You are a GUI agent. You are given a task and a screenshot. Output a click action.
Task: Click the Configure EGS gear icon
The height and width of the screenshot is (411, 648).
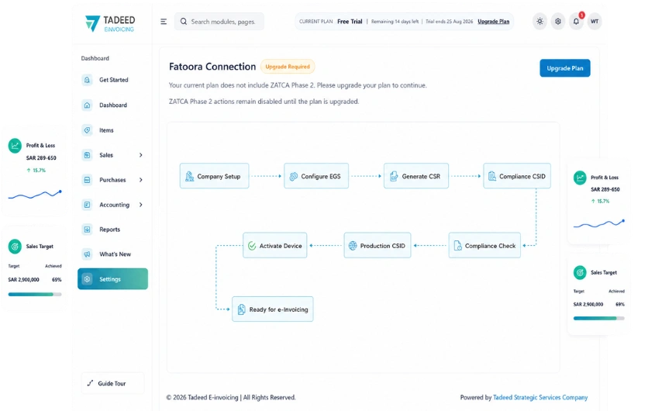tap(294, 177)
